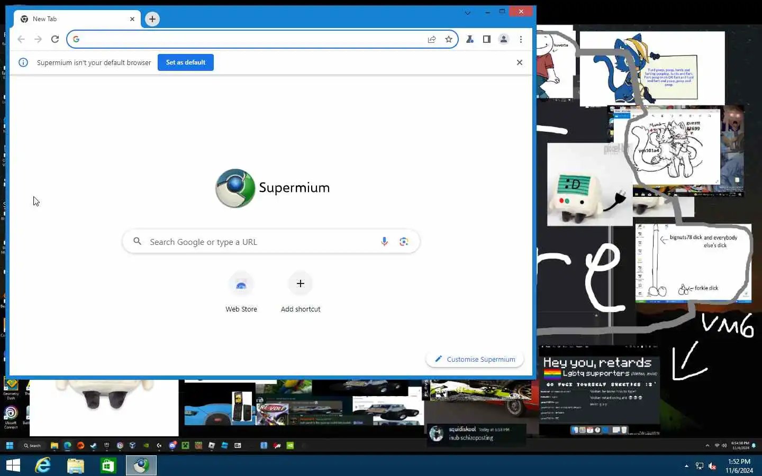Click "Supermium isn't your default browser" text

pos(94,62)
